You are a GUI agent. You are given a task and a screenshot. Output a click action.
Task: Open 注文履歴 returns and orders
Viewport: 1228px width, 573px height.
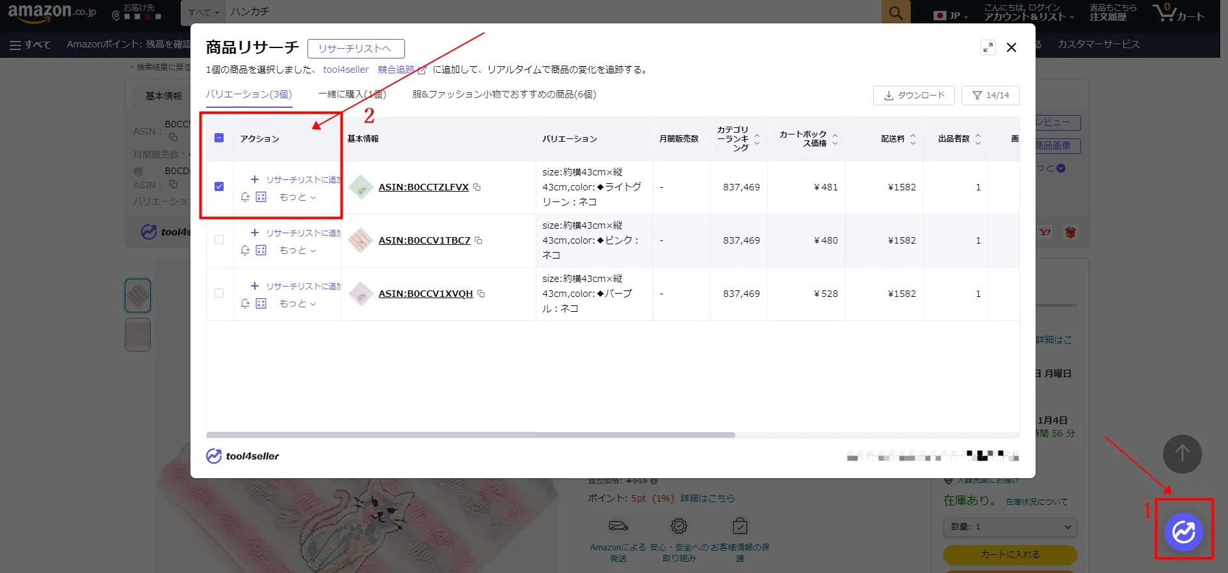pos(1113,12)
